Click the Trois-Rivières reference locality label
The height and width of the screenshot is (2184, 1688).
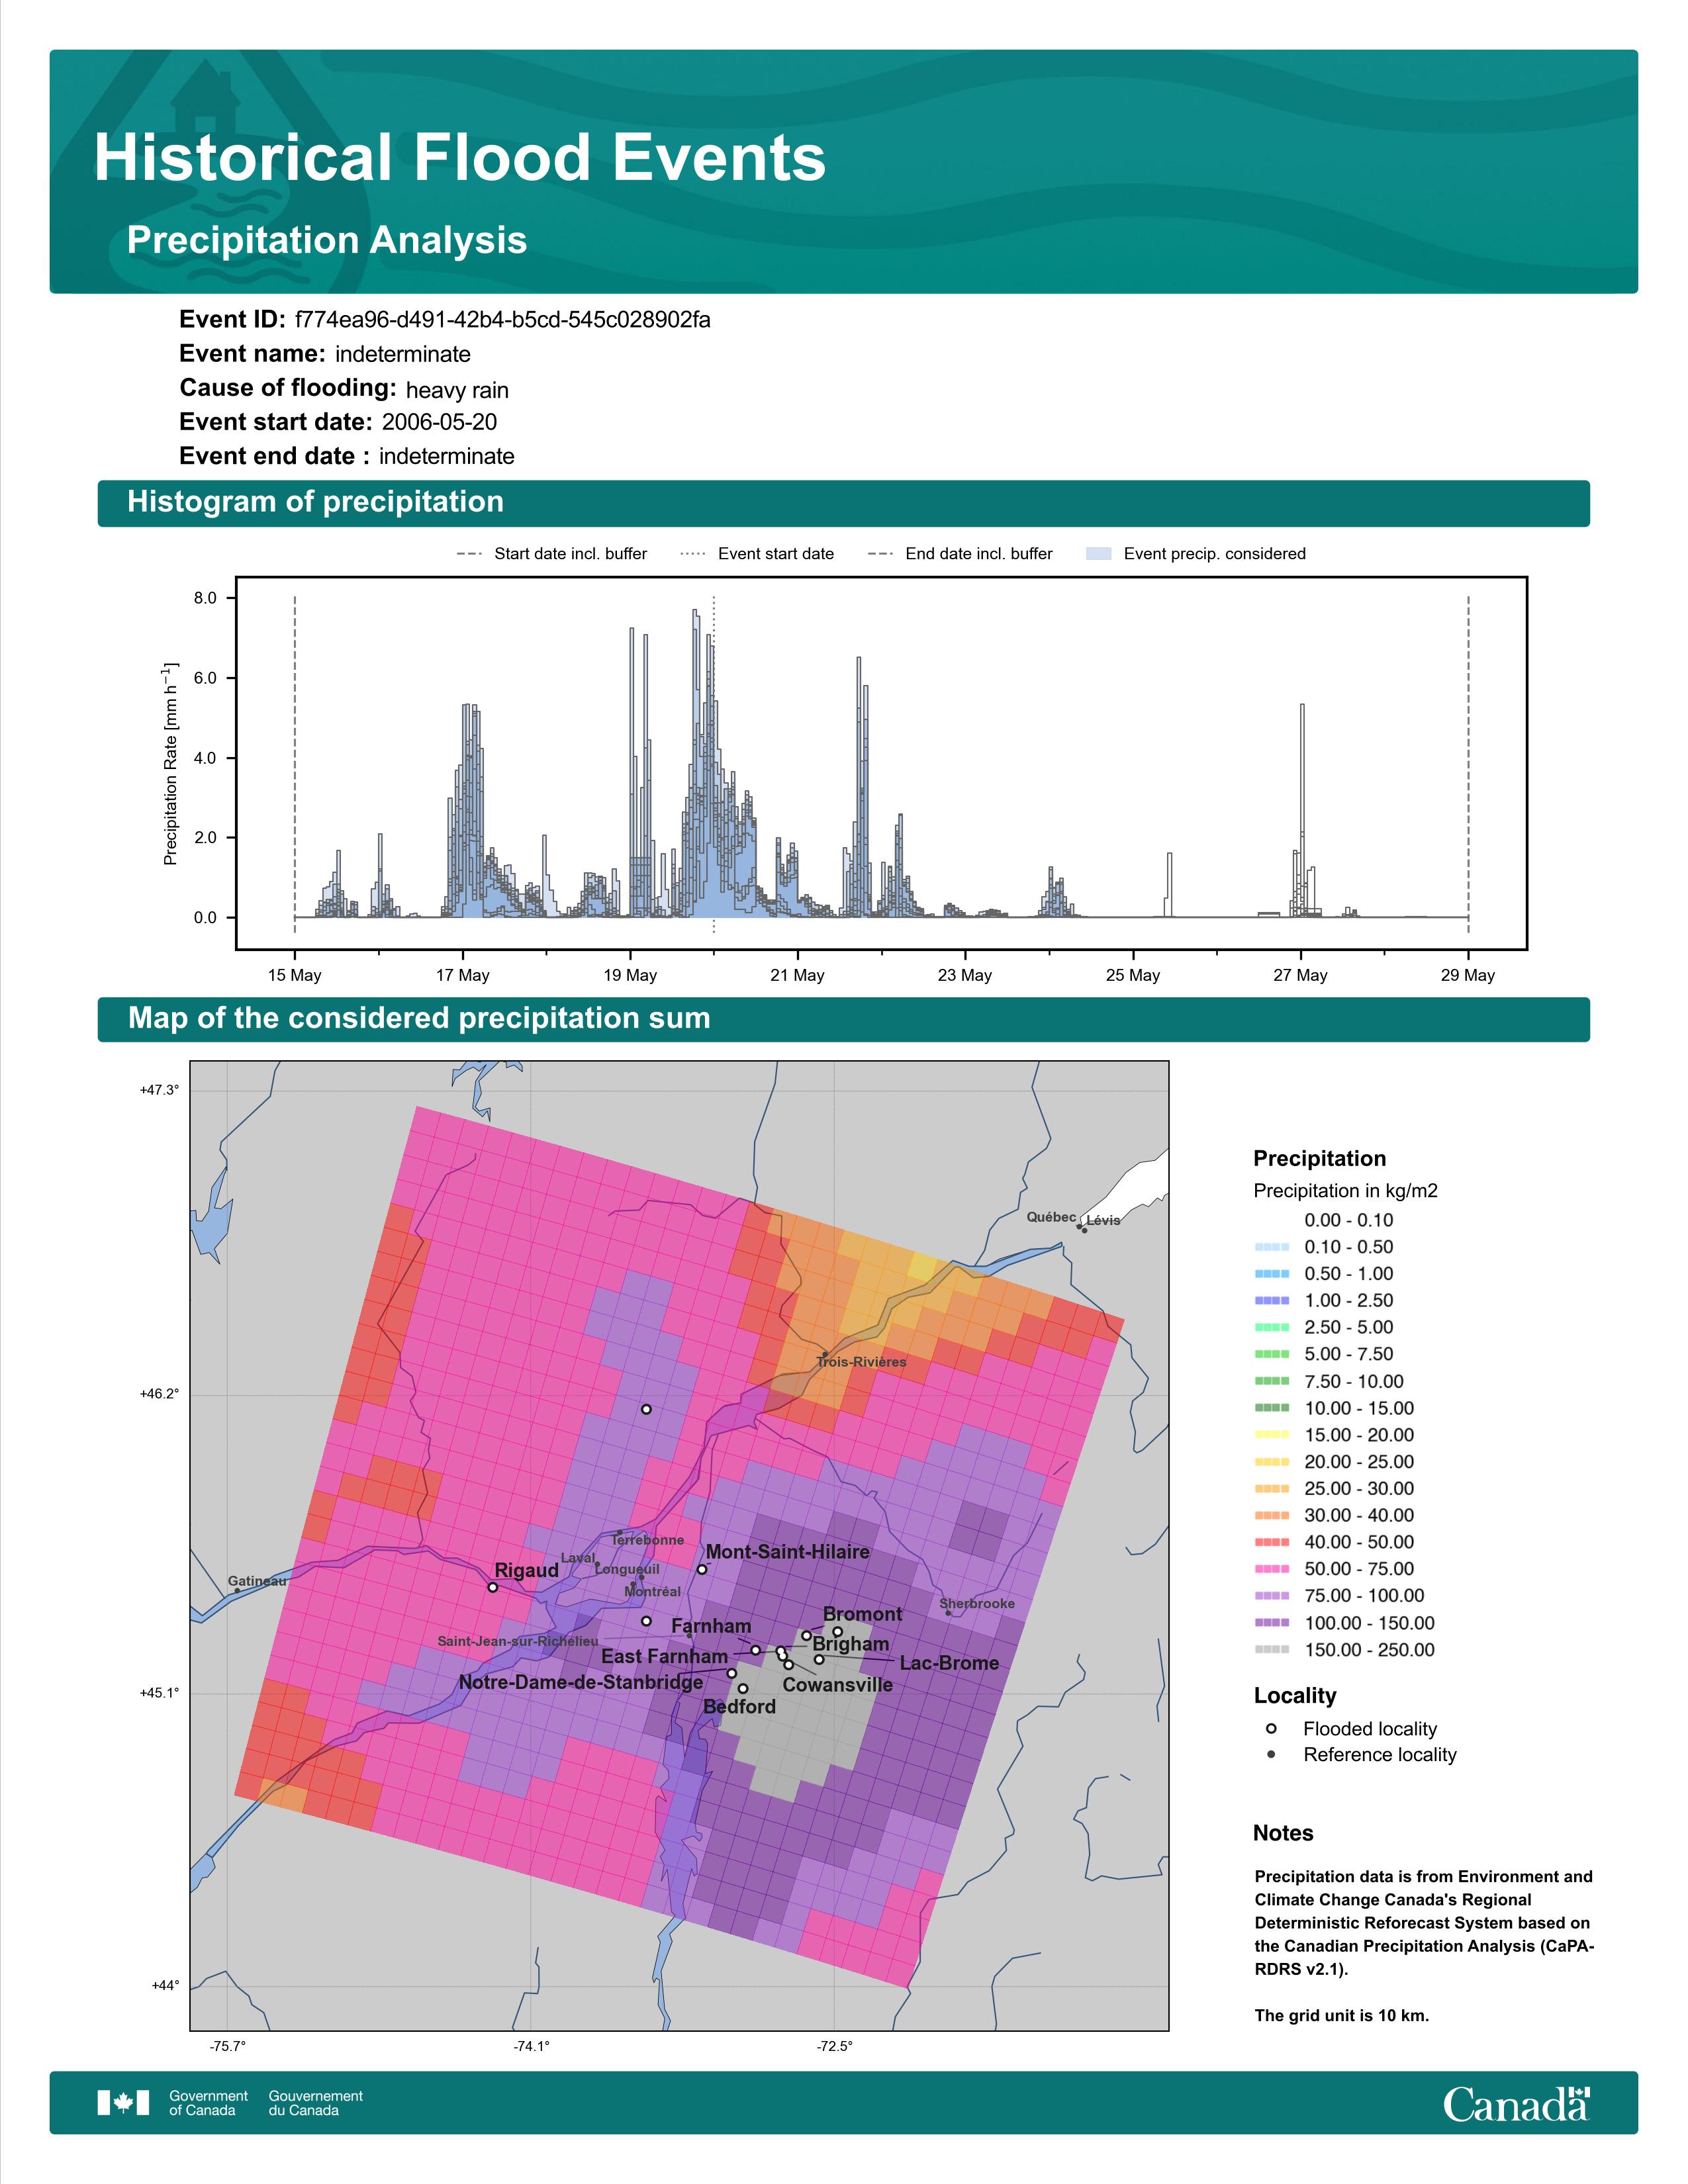click(862, 1362)
